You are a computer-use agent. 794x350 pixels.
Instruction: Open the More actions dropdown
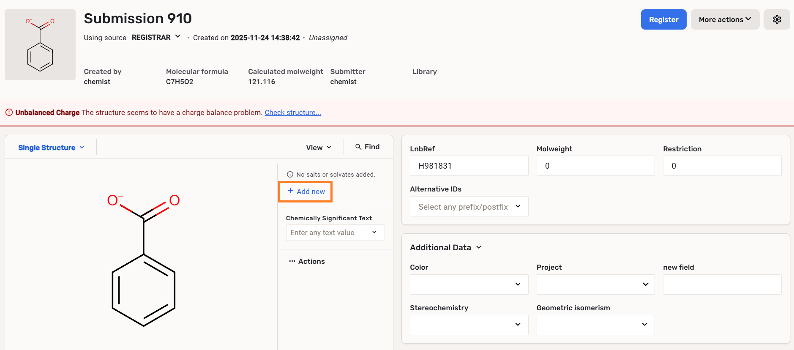[725, 19]
